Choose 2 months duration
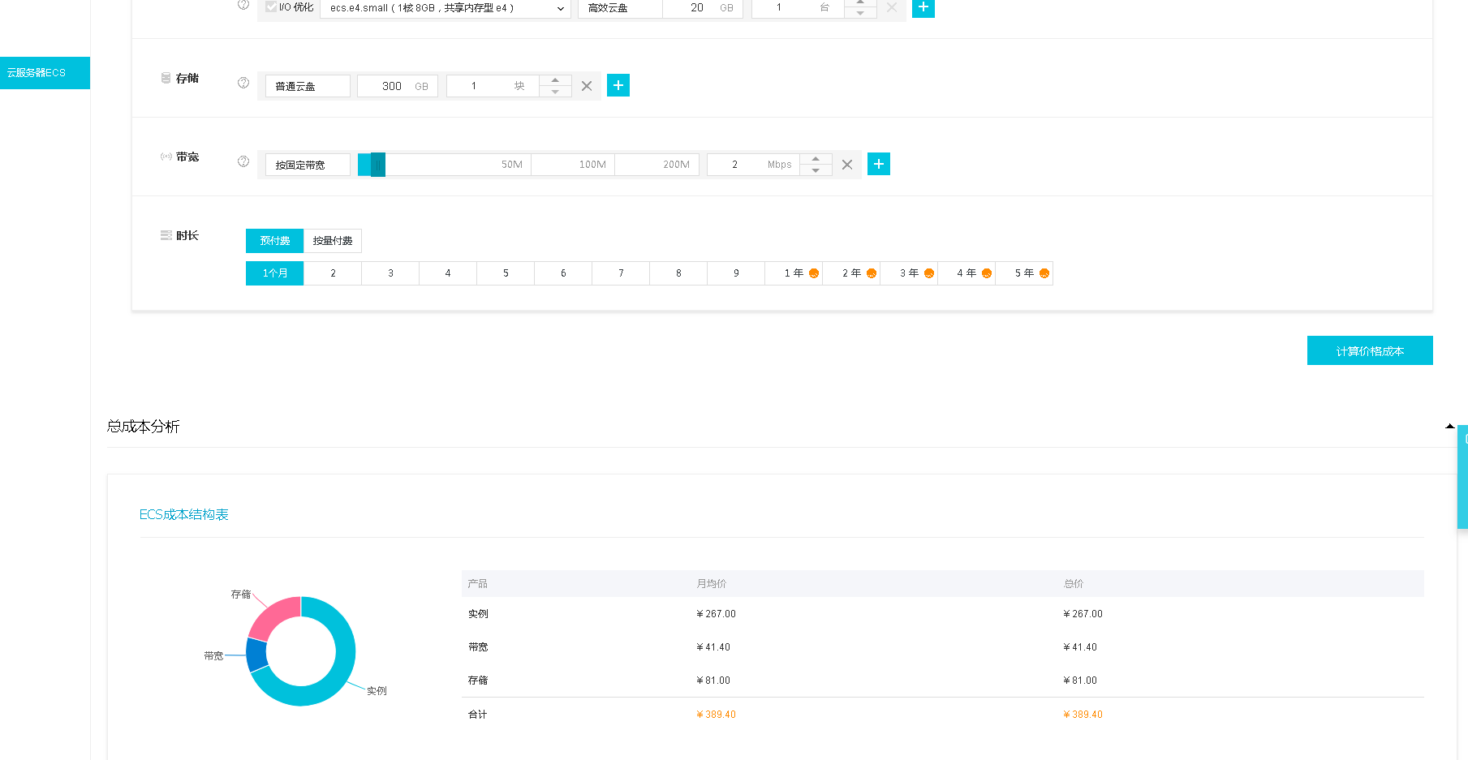The image size is (1468, 760). point(333,273)
